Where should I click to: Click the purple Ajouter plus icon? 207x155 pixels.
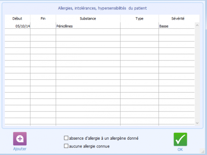click(20, 139)
